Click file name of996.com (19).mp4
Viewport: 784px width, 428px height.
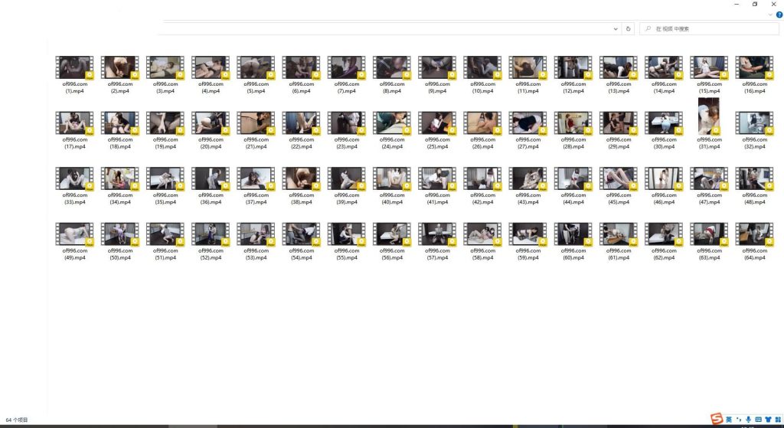click(x=165, y=143)
